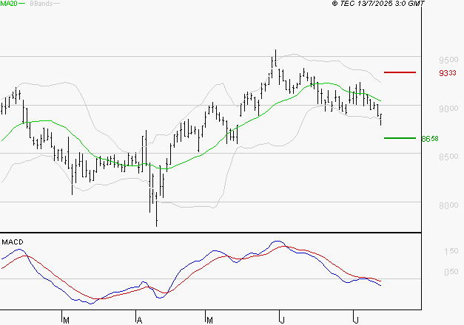
Task: Click the 1.50 MACD axis label
Action: 451,251
